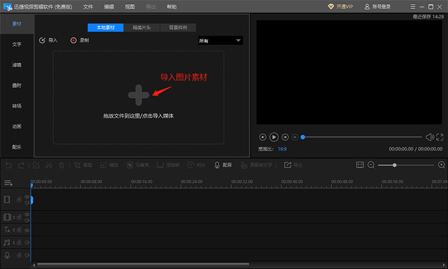
Task: Click the preview volume speaker icon
Action: (429, 137)
